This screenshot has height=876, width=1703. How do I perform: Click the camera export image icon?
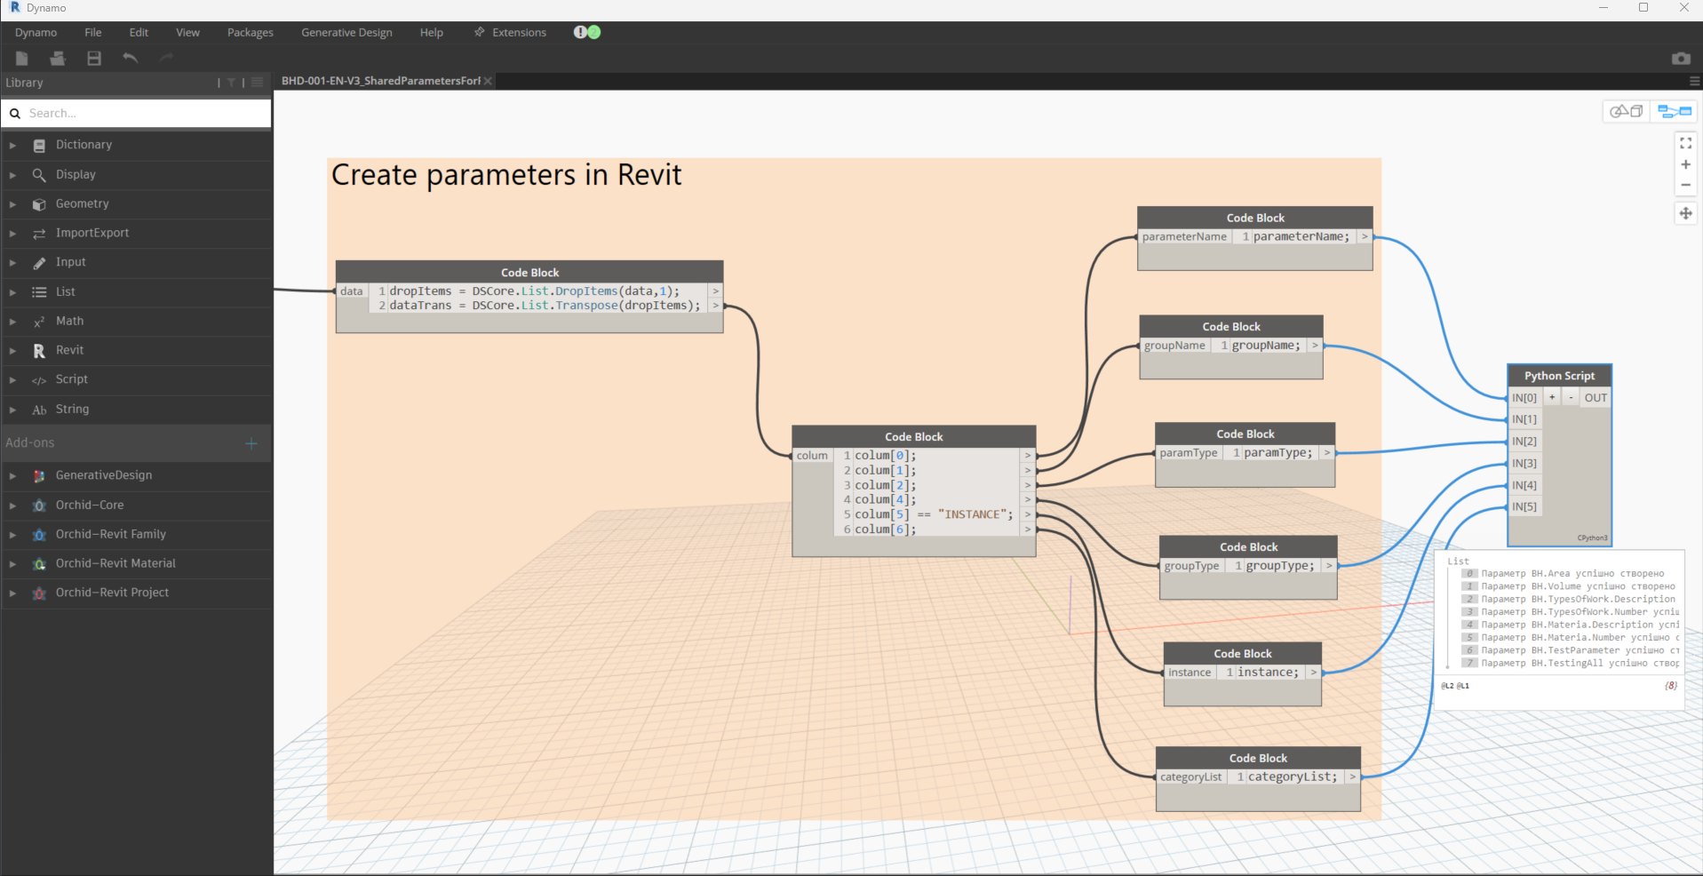[x=1681, y=59]
